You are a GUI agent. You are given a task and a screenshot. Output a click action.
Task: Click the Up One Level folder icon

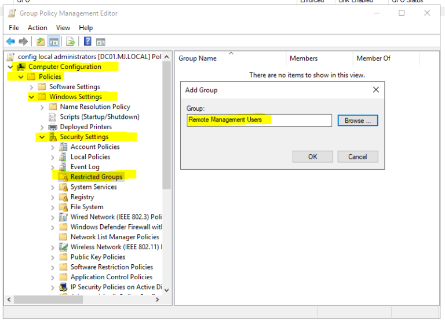[40, 41]
